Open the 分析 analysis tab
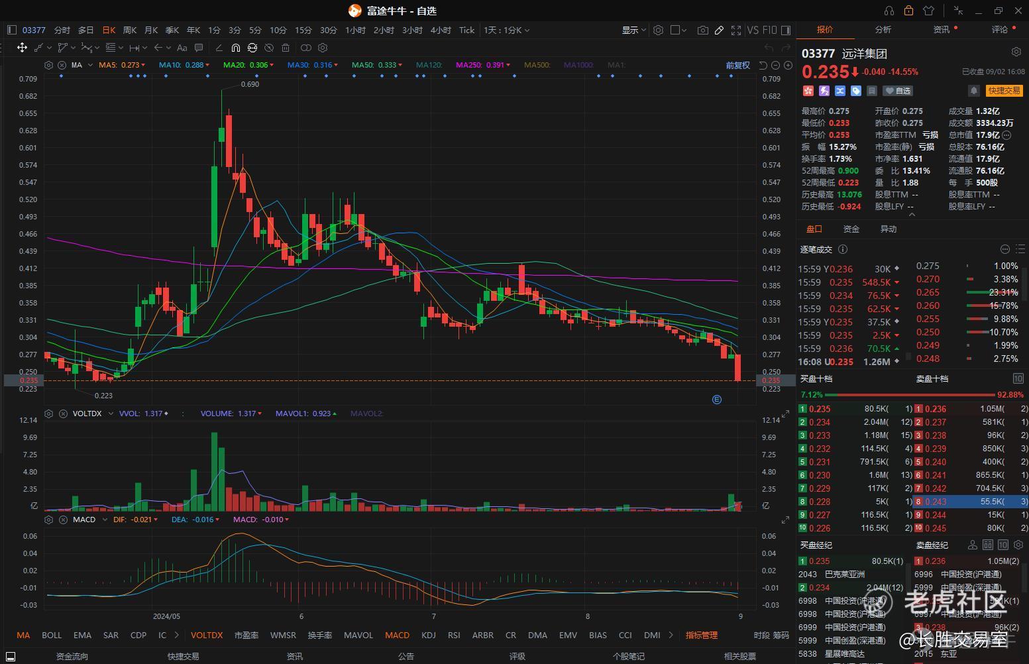The image size is (1029, 664). [x=883, y=29]
